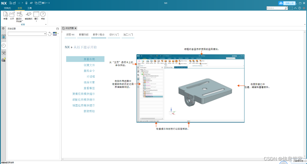Image resolution: width=307 pixels, height=164 pixels.
Task: Open the 文件(F) menu
Action: tap(7, 8)
